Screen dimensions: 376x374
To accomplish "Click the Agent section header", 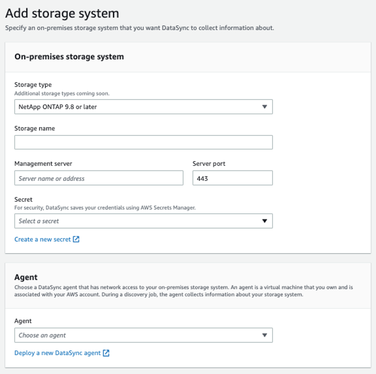I will tap(24, 277).
